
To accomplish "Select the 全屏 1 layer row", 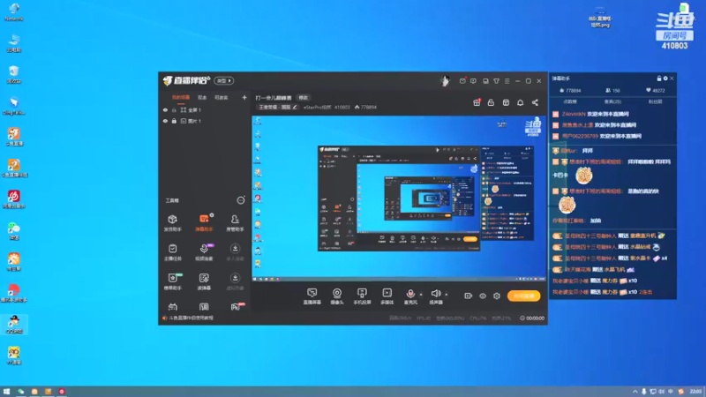I will pos(205,109).
